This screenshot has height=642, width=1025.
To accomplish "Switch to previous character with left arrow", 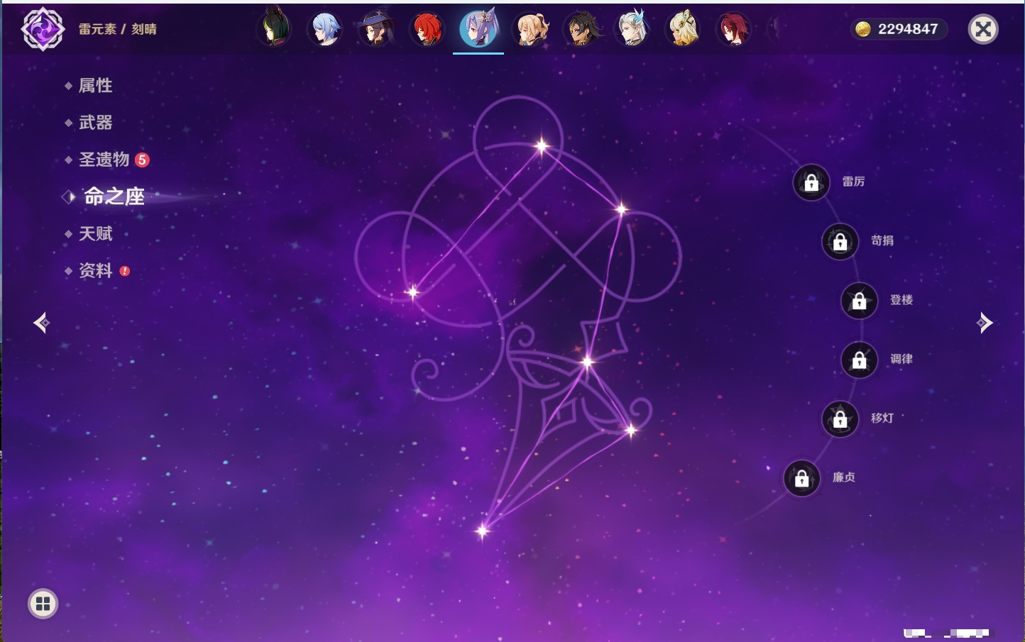I will click(41, 323).
